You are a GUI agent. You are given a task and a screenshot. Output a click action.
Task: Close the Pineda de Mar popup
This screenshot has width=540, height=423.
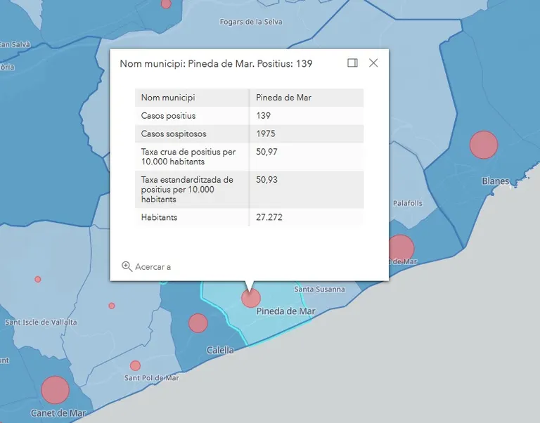click(373, 63)
